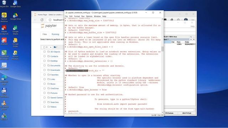The width and height of the screenshot is (228, 128).
Task: Switch to the Running tab in Jupyter
Action: click(x=56, y=34)
